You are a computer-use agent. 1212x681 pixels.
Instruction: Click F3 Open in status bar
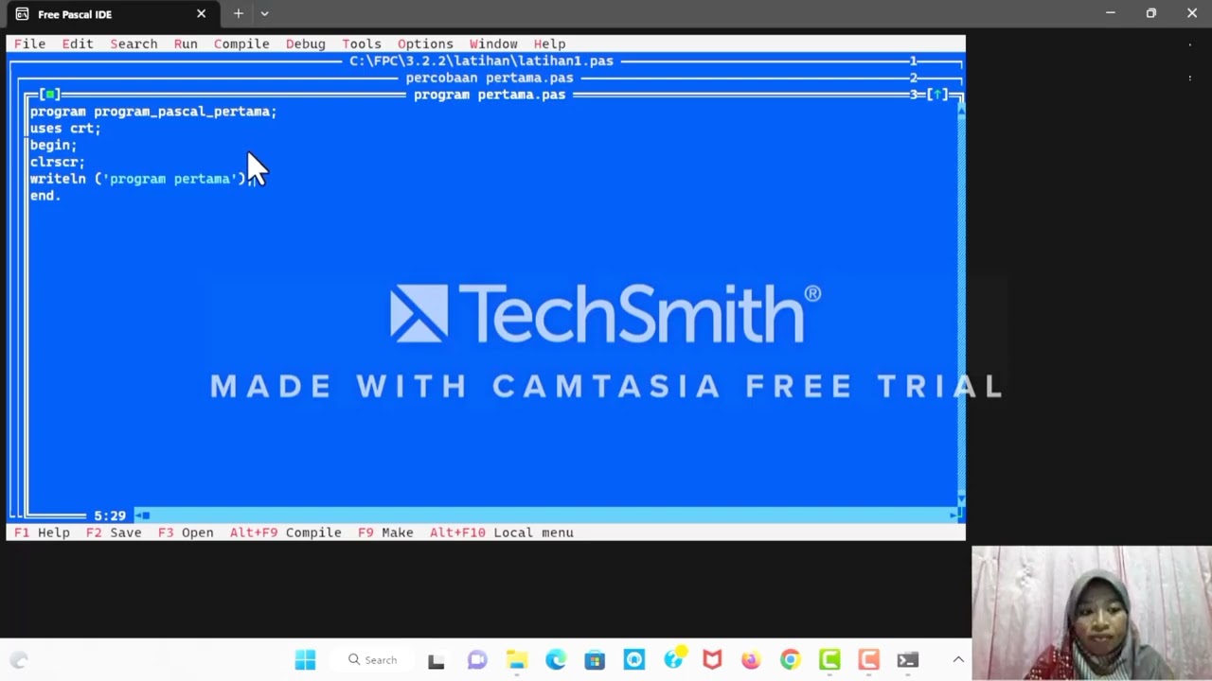(x=186, y=533)
